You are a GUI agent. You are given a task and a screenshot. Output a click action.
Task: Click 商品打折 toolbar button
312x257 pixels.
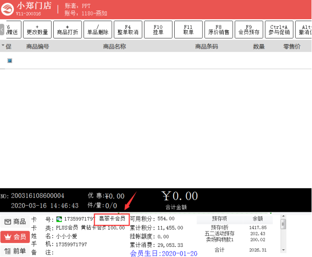pos(68,29)
